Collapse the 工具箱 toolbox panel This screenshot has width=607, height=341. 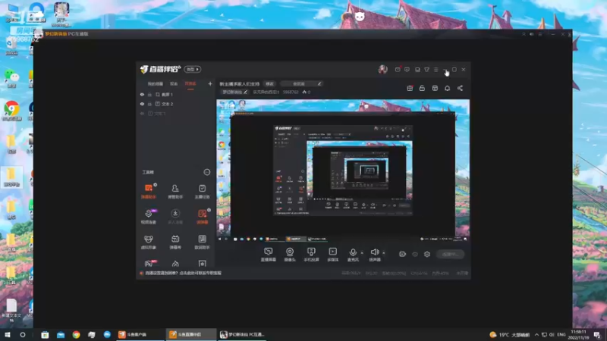pos(206,172)
